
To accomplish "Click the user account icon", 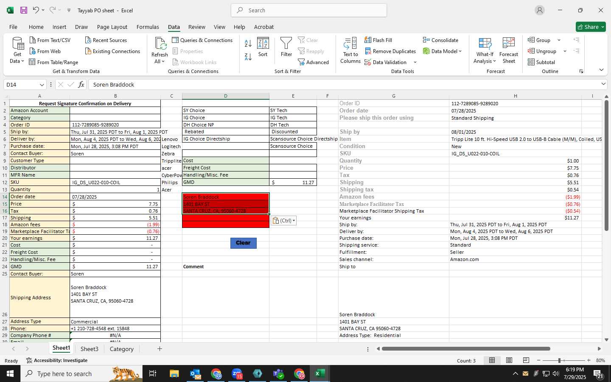I will (540, 10).
